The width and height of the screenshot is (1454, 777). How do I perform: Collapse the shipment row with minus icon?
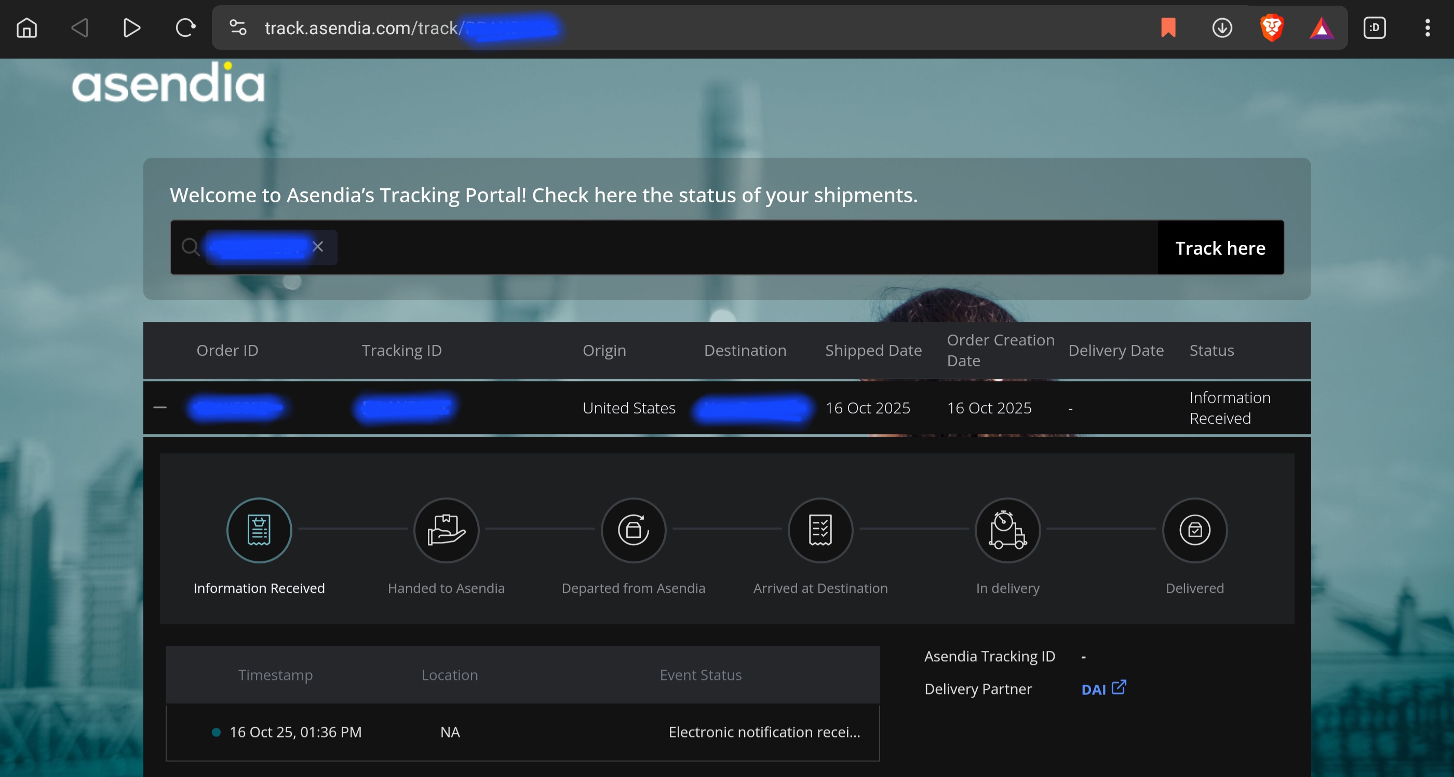click(x=160, y=408)
